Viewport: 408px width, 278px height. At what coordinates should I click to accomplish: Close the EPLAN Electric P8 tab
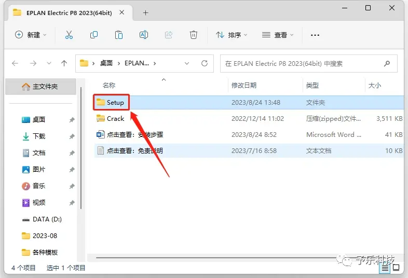click(121, 12)
